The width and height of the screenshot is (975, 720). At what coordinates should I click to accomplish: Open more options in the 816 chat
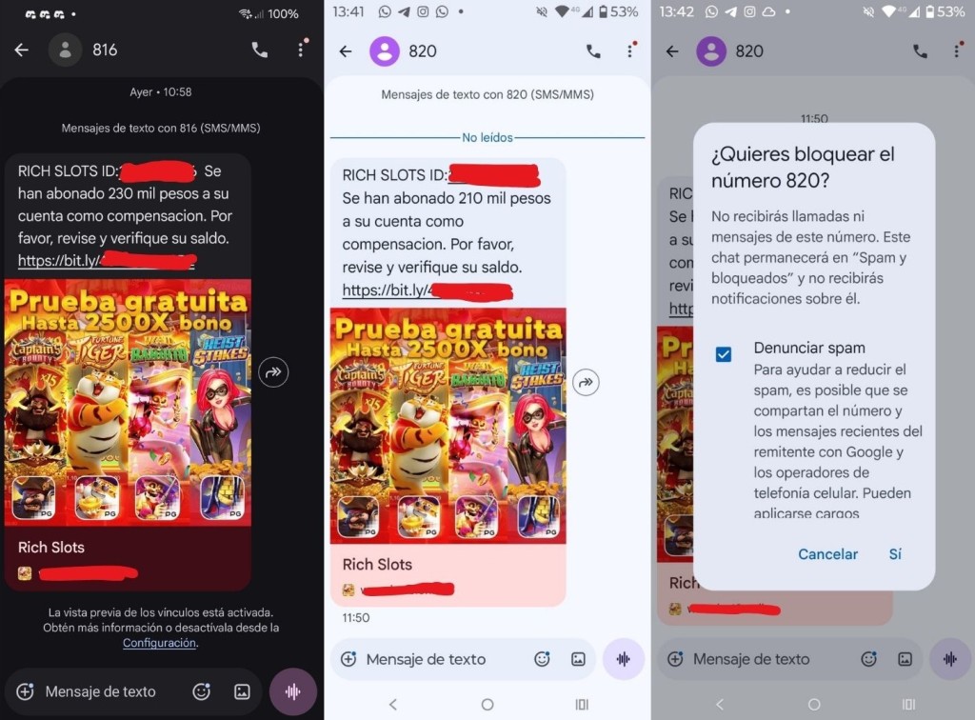301,50
